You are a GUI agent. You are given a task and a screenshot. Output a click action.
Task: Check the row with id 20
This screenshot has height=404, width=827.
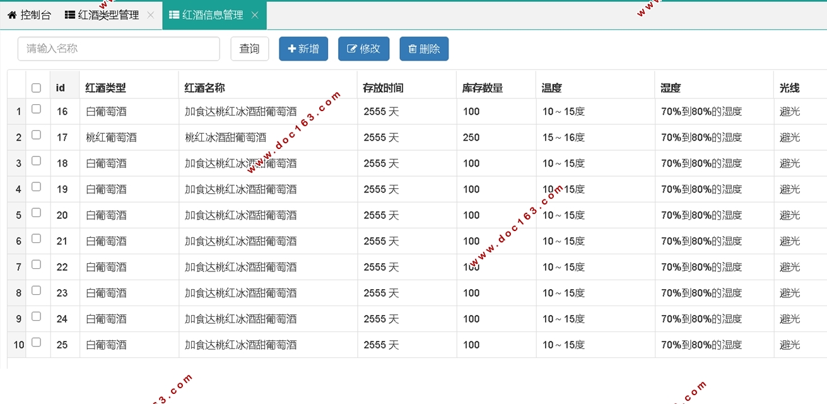click(x=36, y=213)
